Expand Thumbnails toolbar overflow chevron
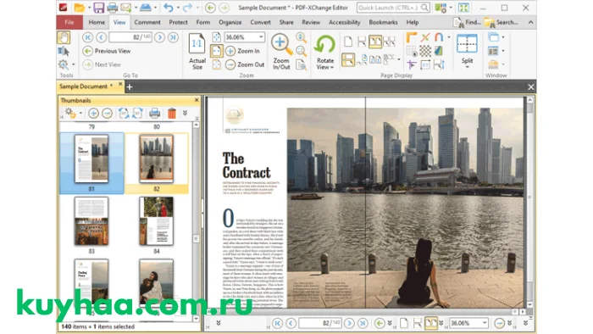This screenshot has height=334, width=593. point(185,113)
